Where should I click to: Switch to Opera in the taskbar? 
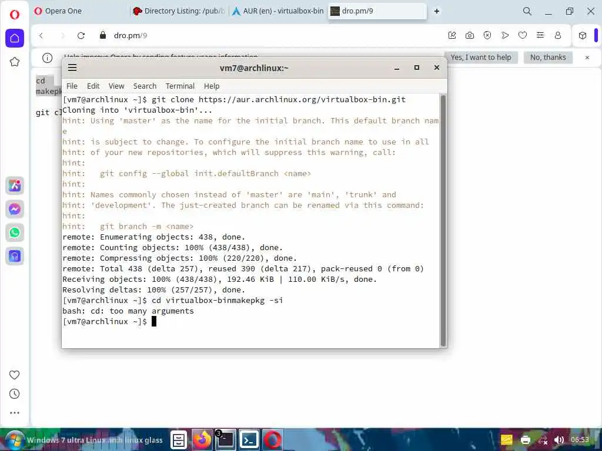[x=273, y=440]
